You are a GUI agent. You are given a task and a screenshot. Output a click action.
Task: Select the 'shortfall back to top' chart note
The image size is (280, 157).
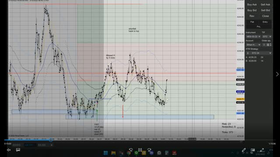tap(134, 30)
